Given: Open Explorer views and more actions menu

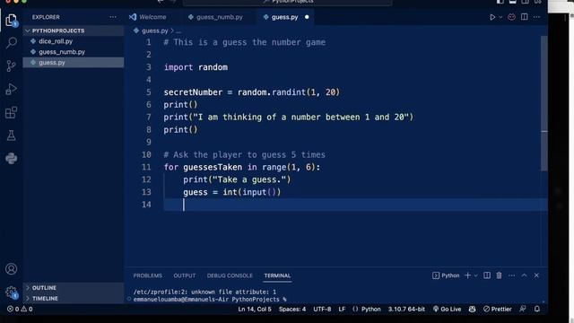Looking at the screenshot, I should (x=113, y=17).
